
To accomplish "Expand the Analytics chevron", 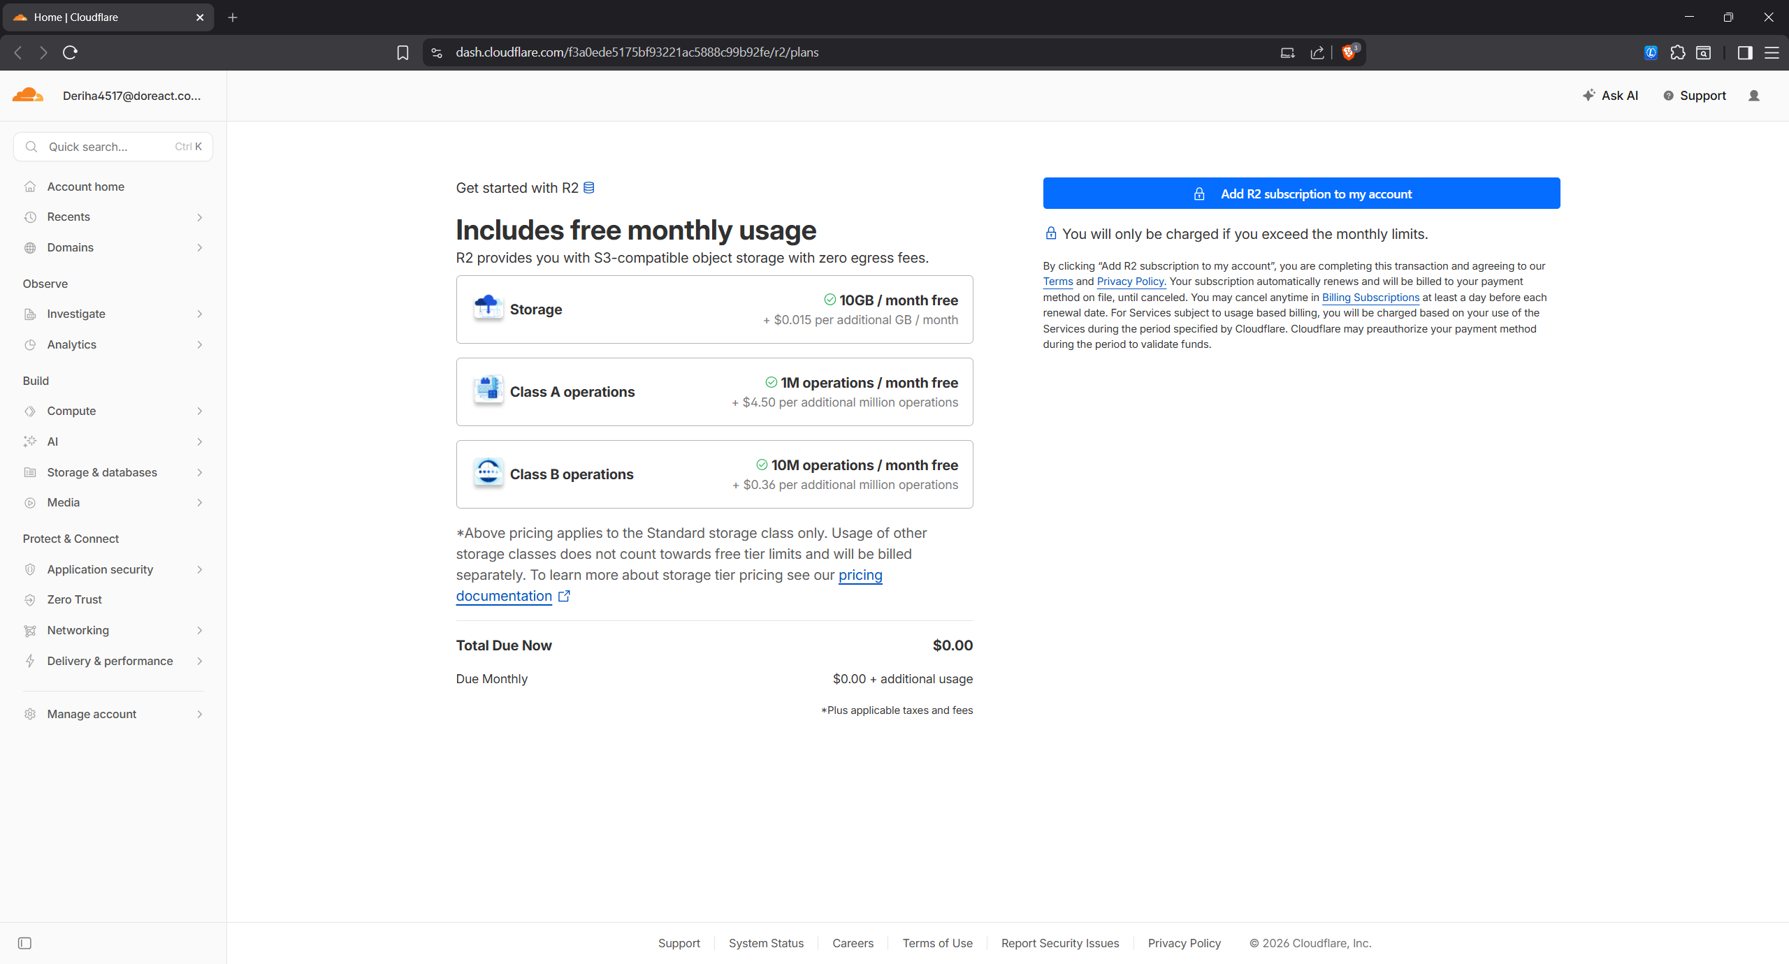I will [200, 345].
